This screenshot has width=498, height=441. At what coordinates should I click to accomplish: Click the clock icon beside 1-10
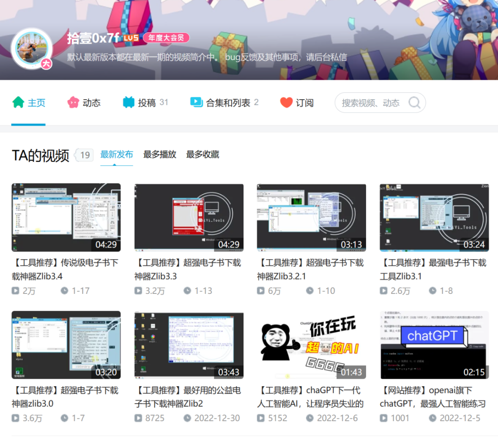click(x=310, y=291)
